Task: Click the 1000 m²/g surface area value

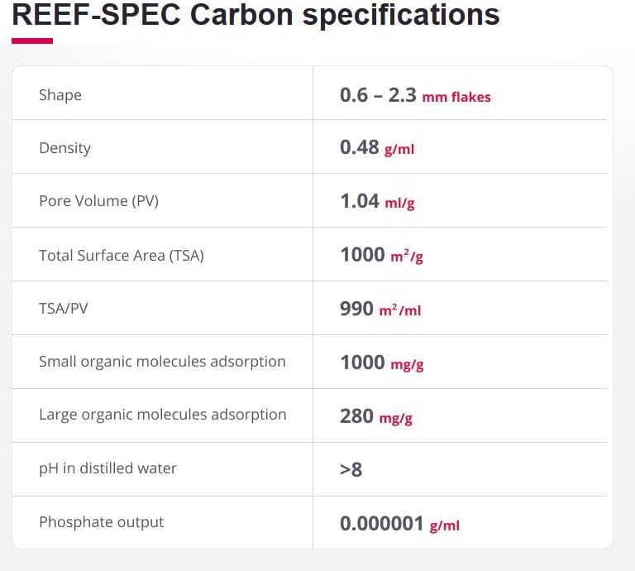Action: (x=381, y=255)
